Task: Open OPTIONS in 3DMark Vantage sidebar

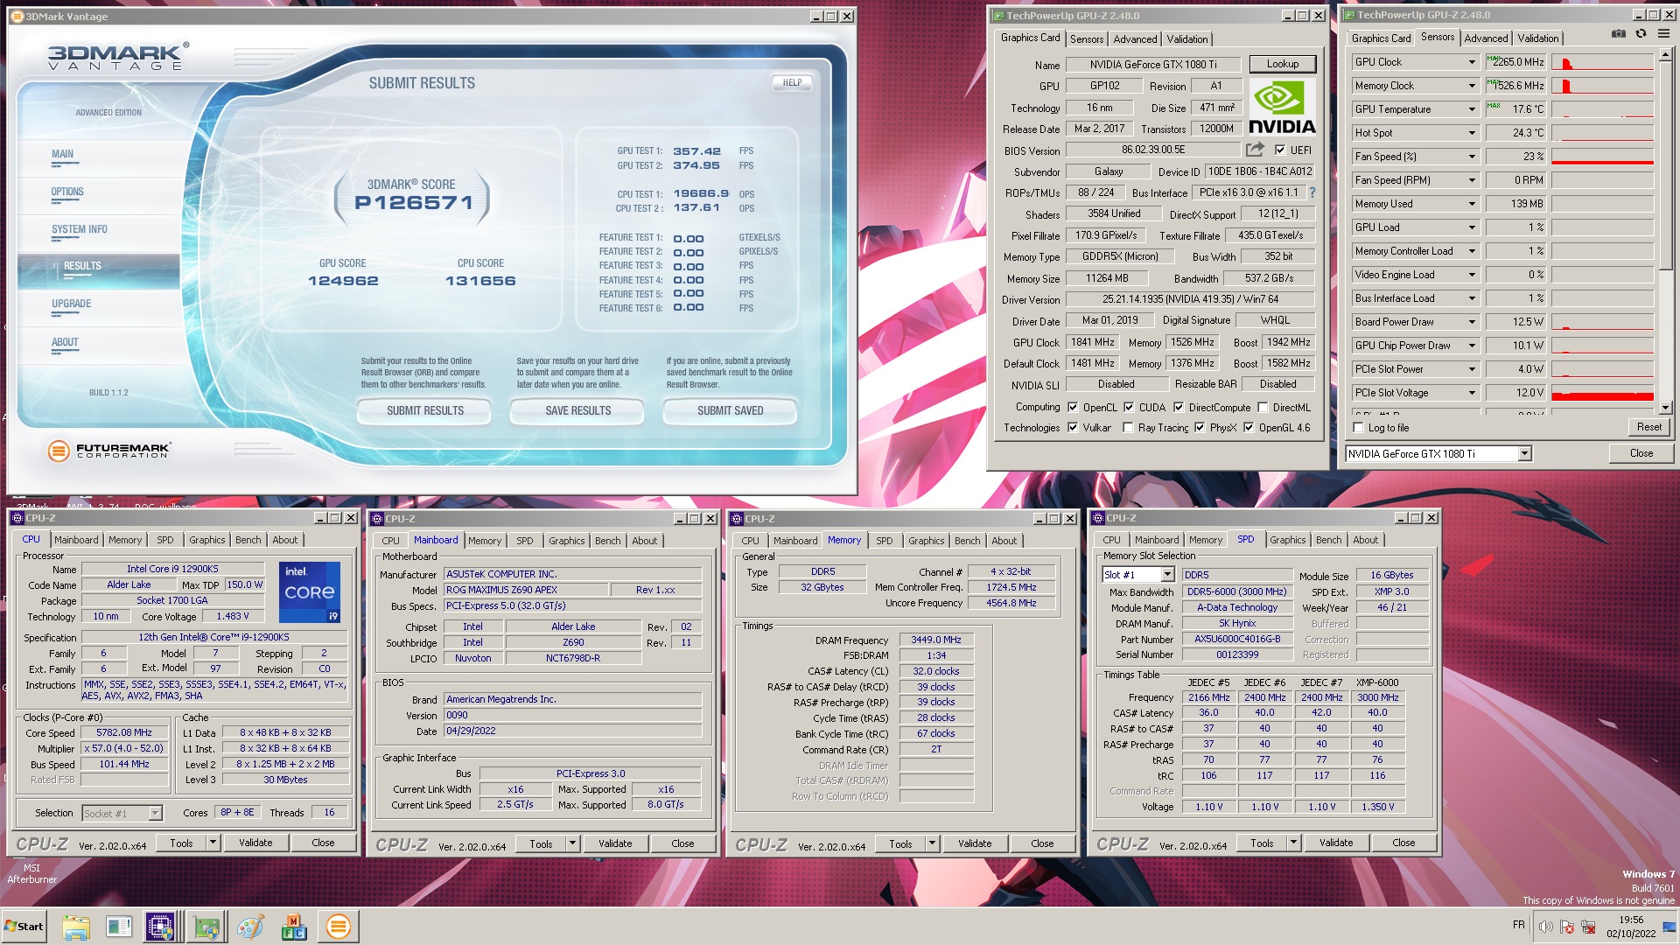Action: tap(67, 192)
